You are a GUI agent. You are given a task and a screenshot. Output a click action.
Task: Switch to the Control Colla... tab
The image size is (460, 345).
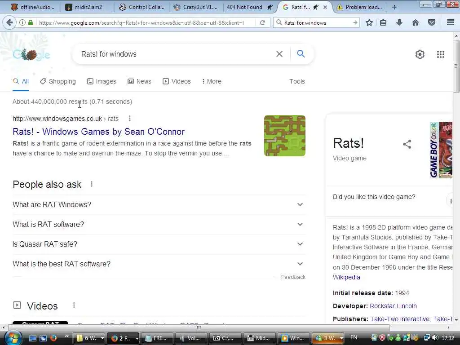click(142, 7)
